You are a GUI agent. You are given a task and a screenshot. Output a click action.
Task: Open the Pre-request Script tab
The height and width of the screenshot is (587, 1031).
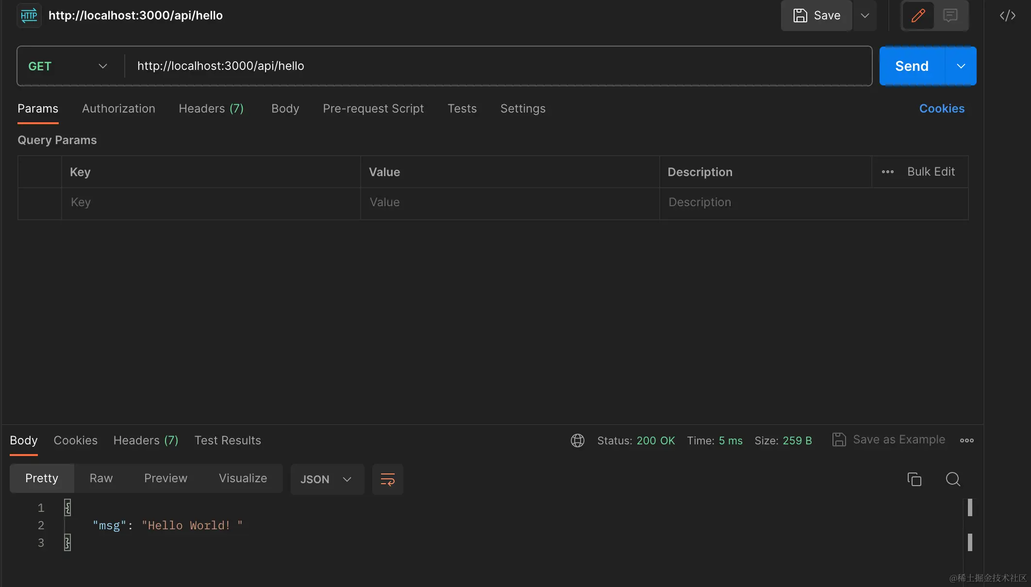[373, 109]
